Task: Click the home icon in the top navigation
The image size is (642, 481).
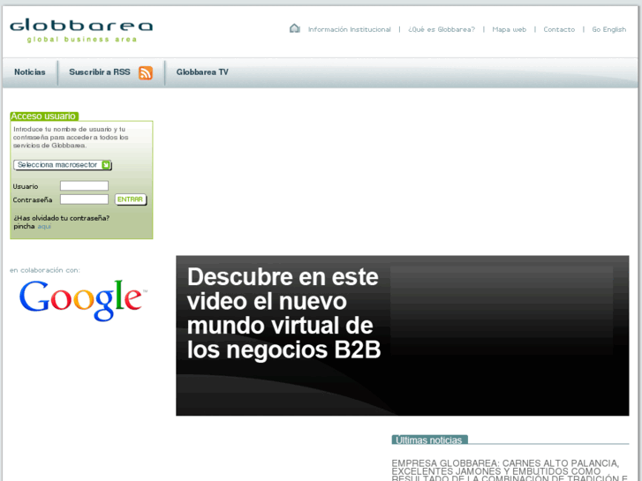Action: pos(294,28)
